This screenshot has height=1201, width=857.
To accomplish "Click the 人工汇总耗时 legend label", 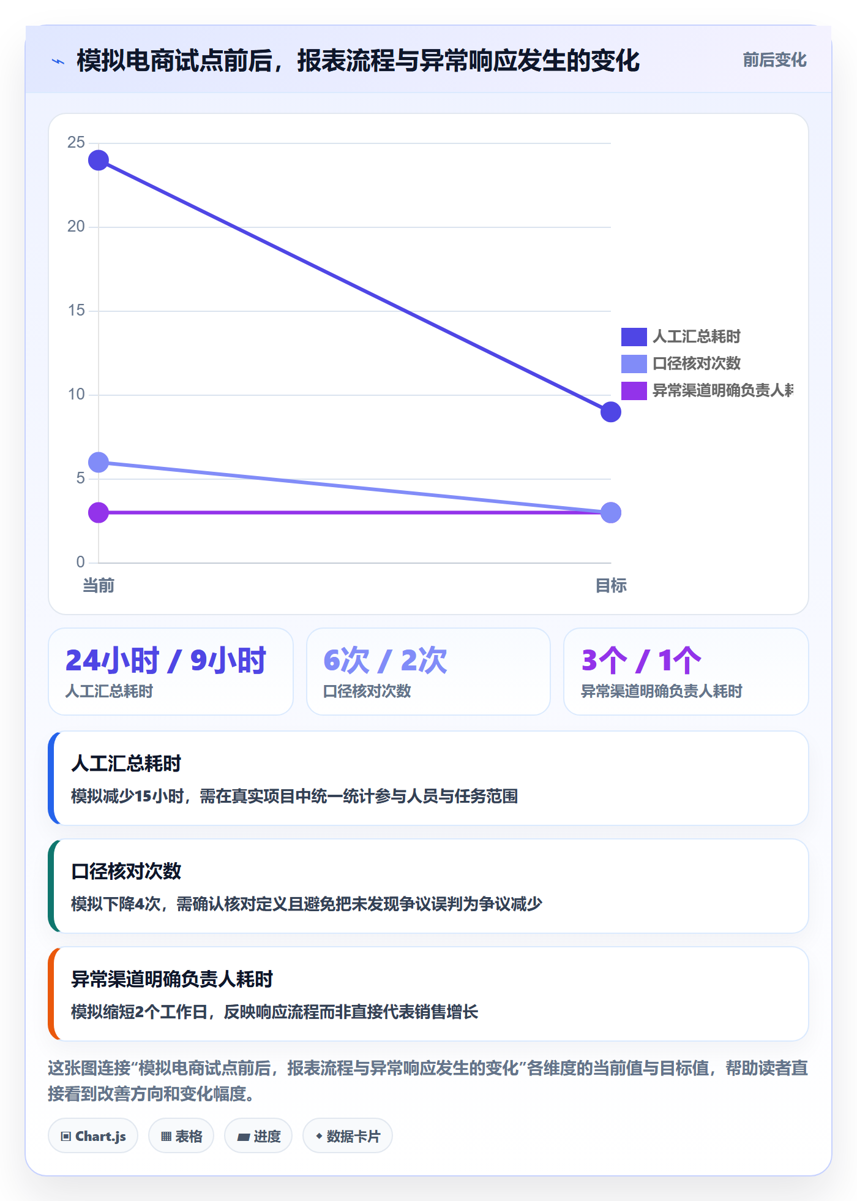I will pos(697,336).
